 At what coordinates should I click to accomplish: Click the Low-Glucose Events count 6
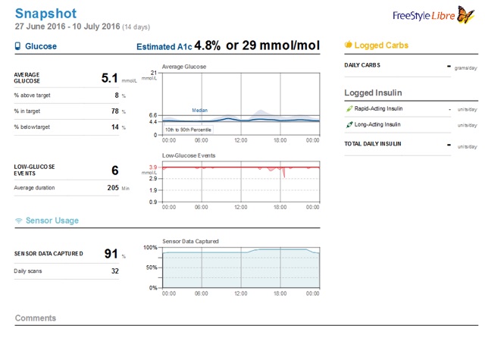pos(114,170)
